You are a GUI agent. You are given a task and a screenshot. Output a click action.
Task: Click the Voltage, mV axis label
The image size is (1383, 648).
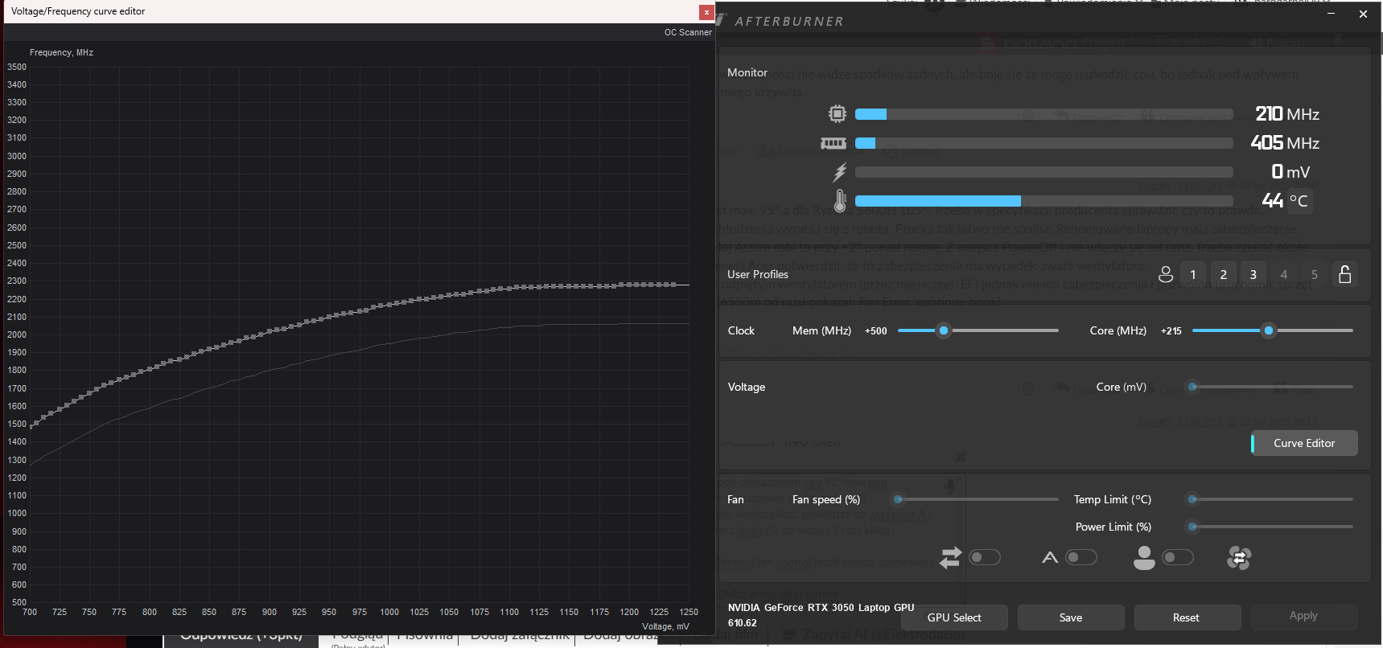point(665,626)
